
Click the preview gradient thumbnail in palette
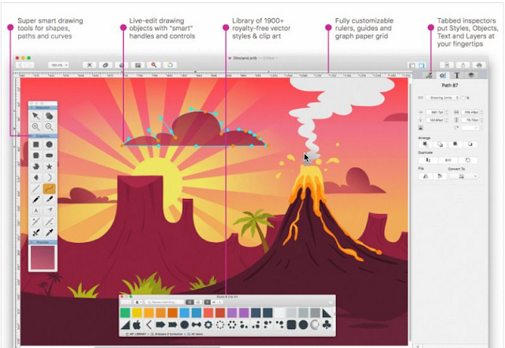[43, 257]
